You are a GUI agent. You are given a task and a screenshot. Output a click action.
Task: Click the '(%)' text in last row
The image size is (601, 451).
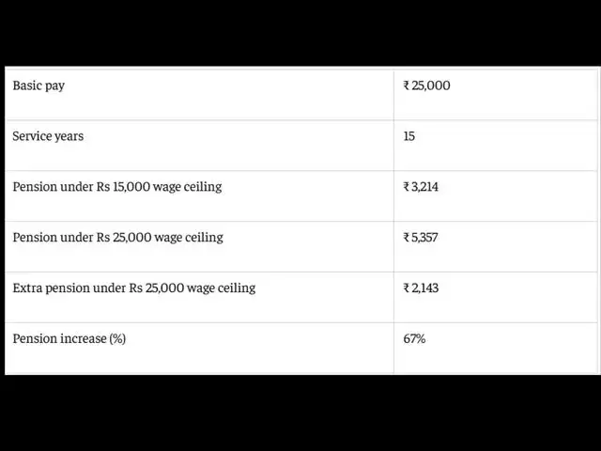117,338
